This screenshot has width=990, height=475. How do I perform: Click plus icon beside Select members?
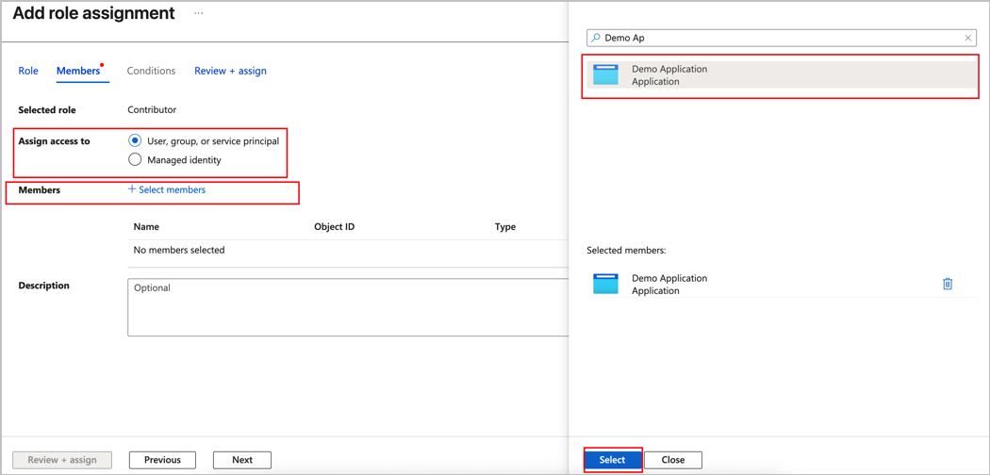coord(132,189)
